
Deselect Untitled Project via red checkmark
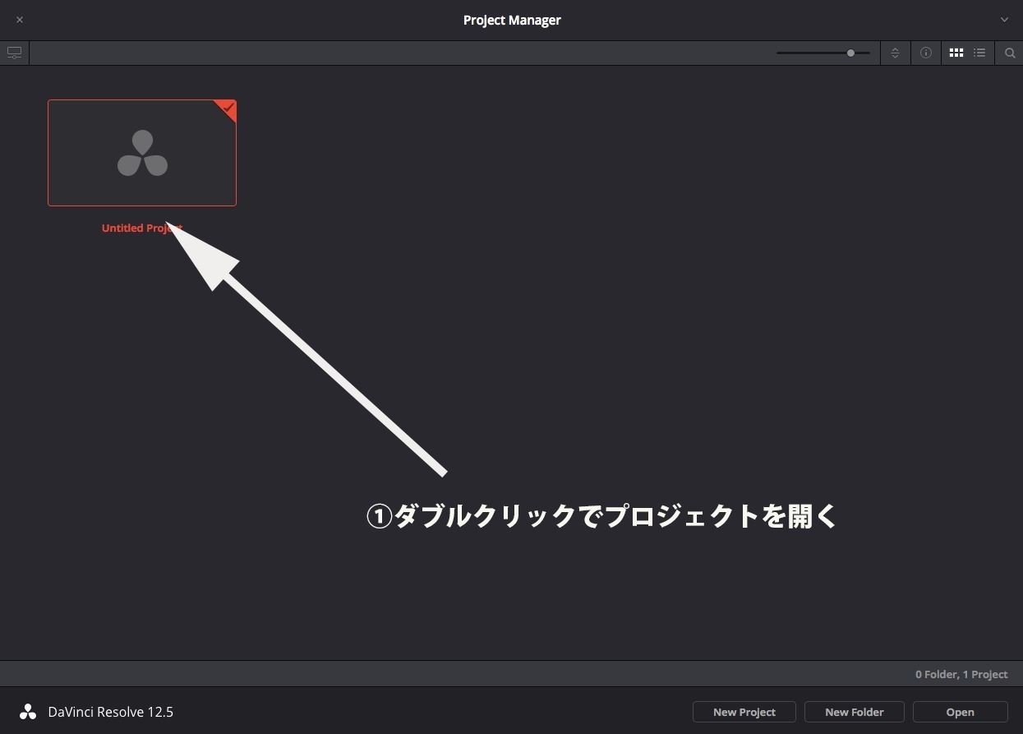click(x=228, y=108)
